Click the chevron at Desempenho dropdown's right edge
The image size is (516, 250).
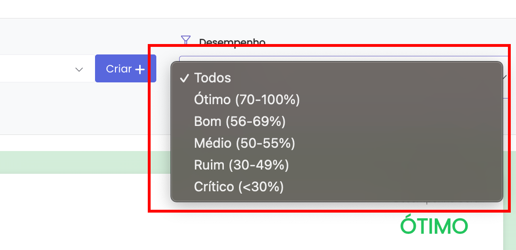(x=505, y=76)
